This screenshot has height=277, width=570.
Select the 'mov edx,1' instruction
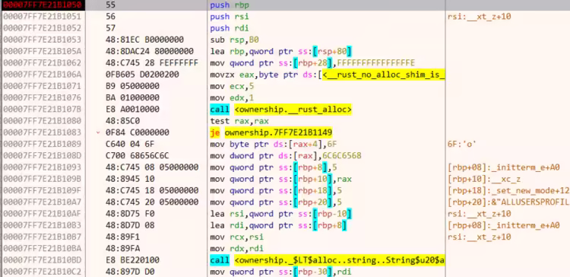[233, 98]
